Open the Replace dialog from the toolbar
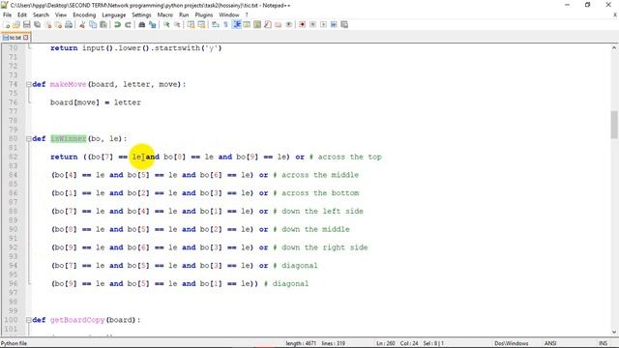The image size is (619, 348). tap(153, 24)
